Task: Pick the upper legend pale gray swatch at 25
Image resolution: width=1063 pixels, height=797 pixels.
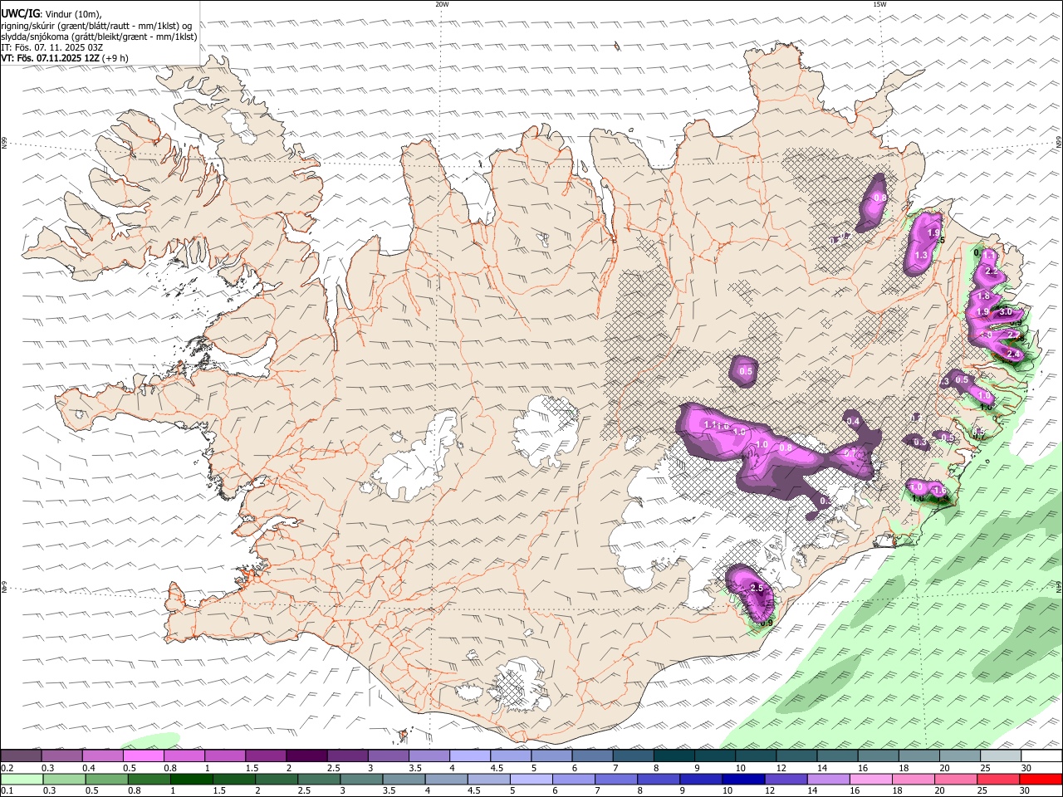Action: (x=1002, y=755)
